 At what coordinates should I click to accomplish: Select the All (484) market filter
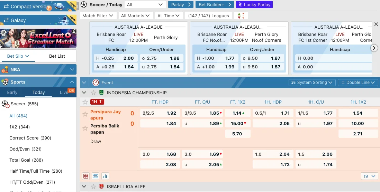click(18, 116)
